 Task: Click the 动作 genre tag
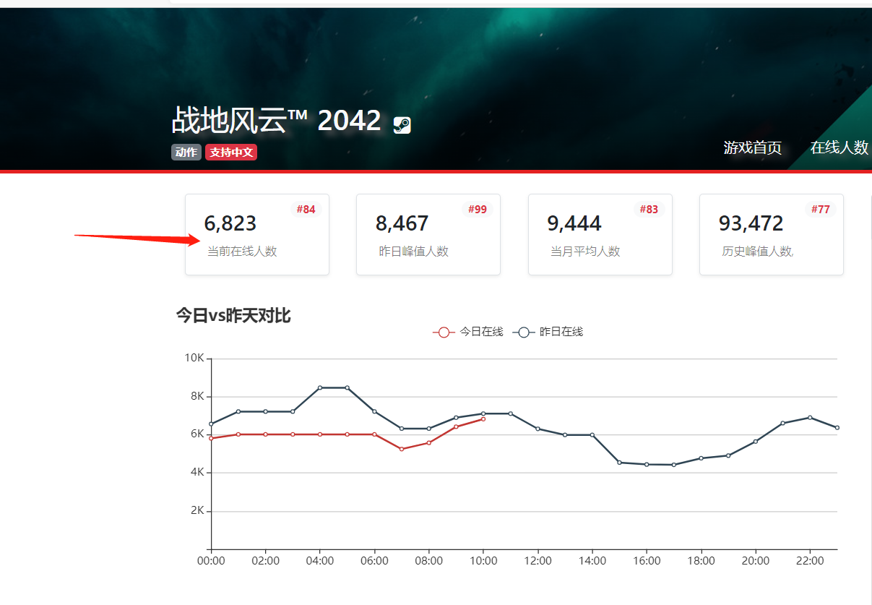[x=186, y=153]
